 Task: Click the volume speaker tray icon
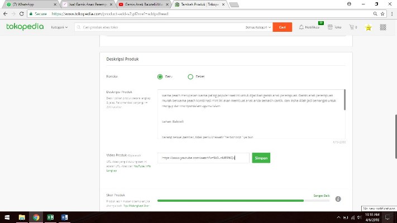(359, 217)
